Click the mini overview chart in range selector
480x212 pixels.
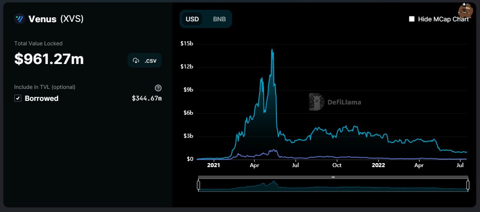coord(333,186)
